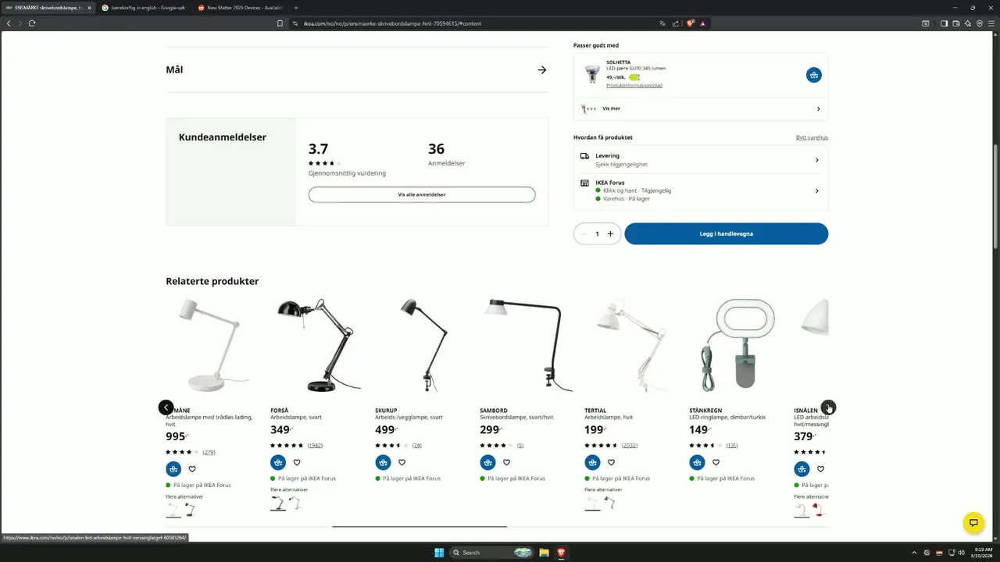Favorite the SAMBORD lamp with heart icon
This screenshot has height=562, width=1000.
click(x=506, y=462)
